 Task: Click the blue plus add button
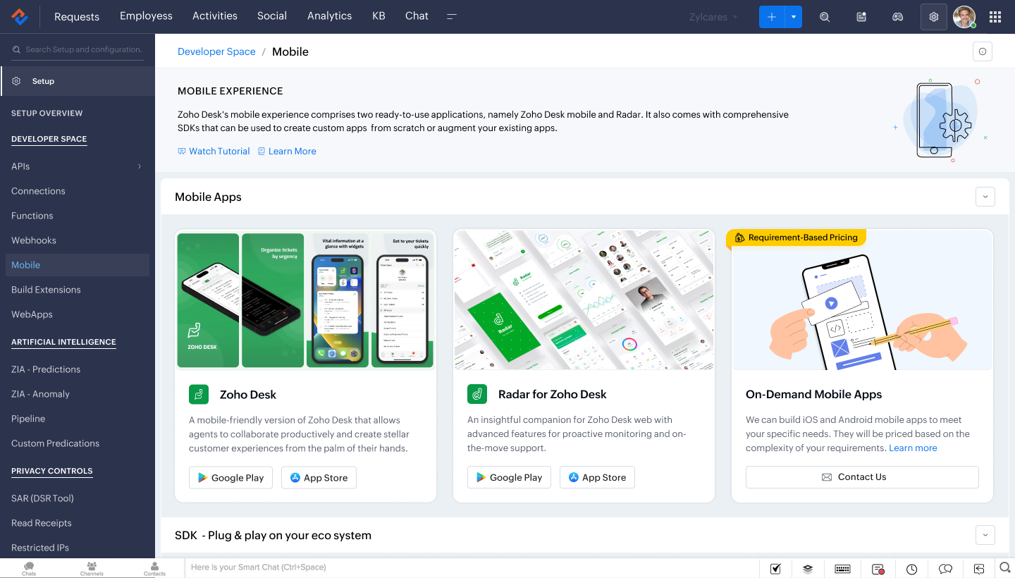pos(772,17)
